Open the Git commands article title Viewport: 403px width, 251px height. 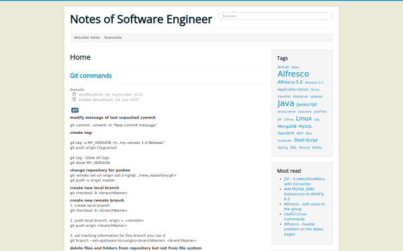(x=91, y=76)
